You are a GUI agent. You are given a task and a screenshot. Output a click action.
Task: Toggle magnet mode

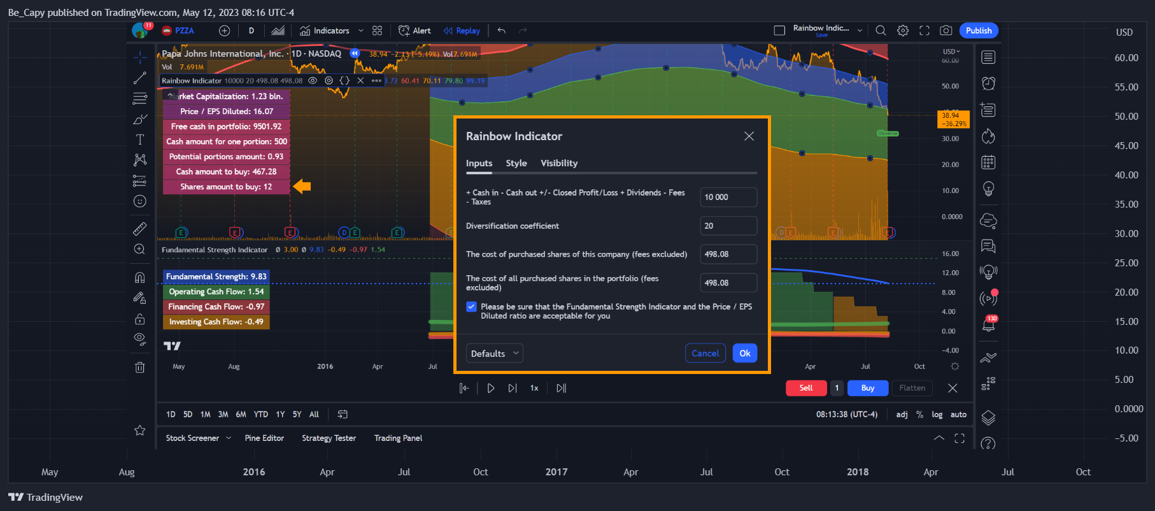tap(140, 277)
